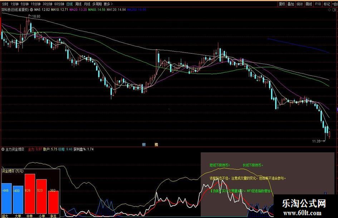Click the 主力: 0.97 reading

(x=35, y=149)
